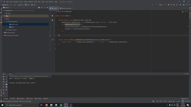
Task: Click in Windows taskbar search box
Action: point(22,105)
